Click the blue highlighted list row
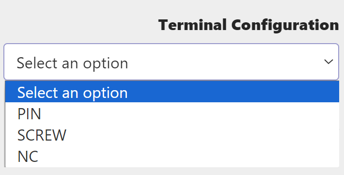Image resolution: width=344 pixels, height=175 pixels. click(x=172, y=92)
